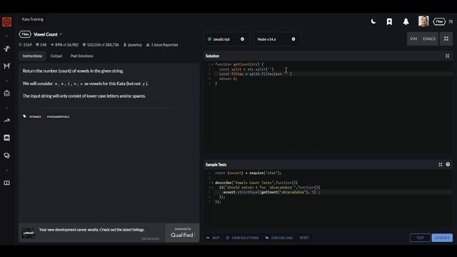
Task: Click the SKIP button
Action: click(213, 238)
